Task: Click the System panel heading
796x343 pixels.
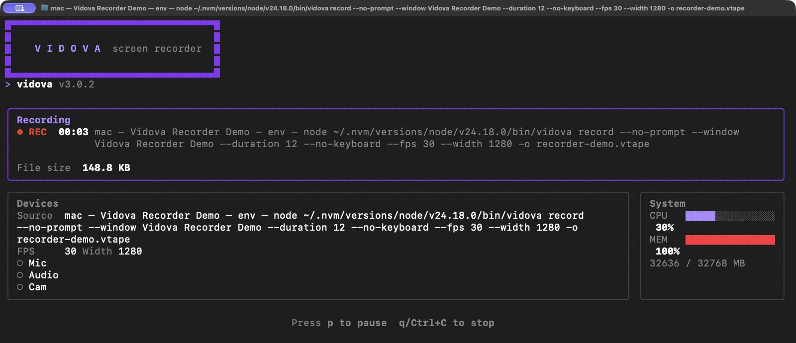Action: point(668,204)
